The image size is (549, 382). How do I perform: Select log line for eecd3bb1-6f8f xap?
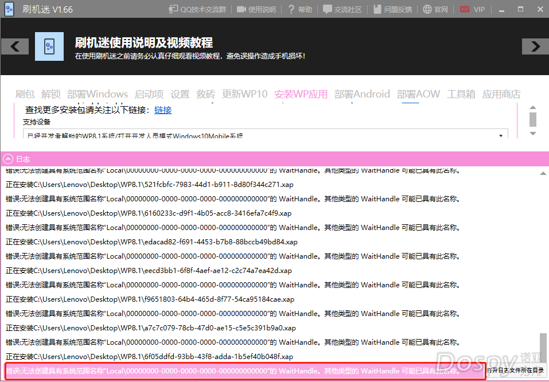(149, 271)
